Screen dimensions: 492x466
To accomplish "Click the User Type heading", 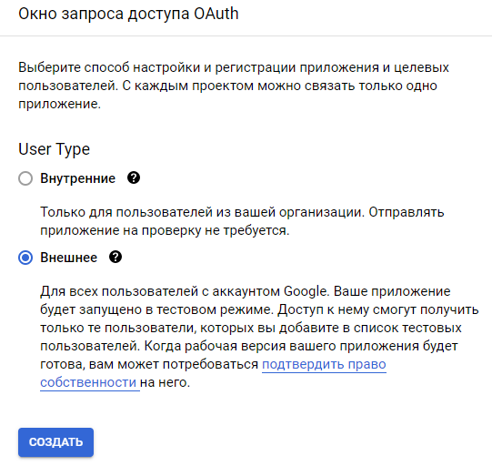I will [x=54, y=149].
